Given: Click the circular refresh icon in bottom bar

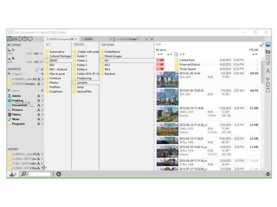Looking at the screenshot, I should [58, 174].
